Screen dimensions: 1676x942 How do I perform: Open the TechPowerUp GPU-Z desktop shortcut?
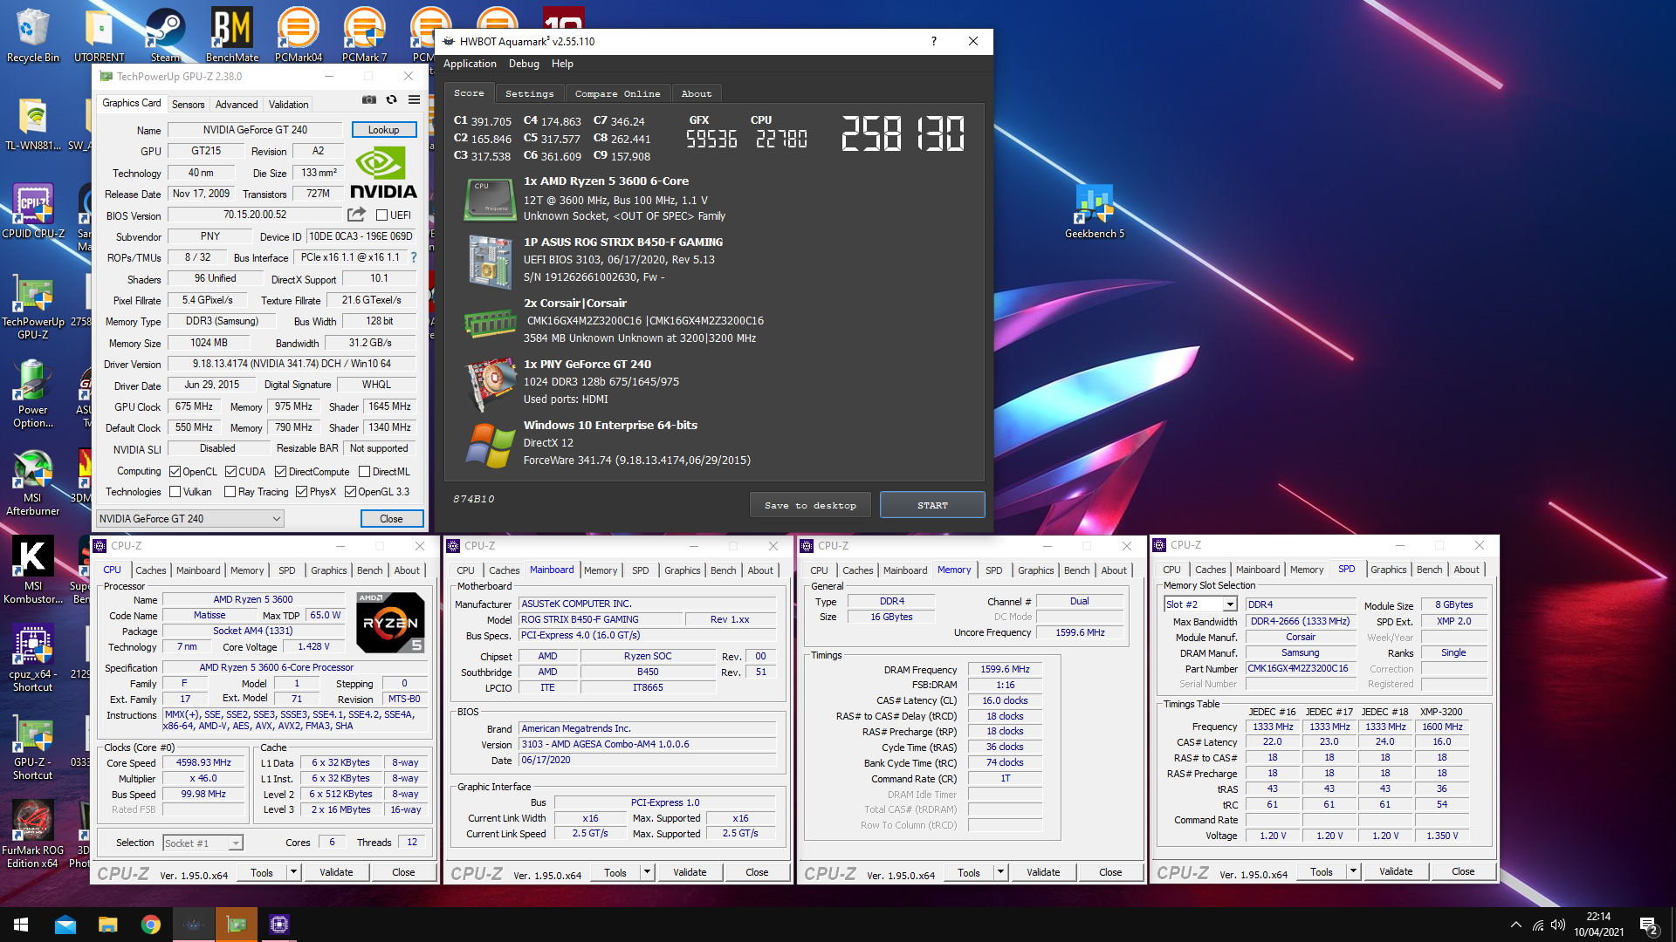pyautogui.click(x=33, y=305)
